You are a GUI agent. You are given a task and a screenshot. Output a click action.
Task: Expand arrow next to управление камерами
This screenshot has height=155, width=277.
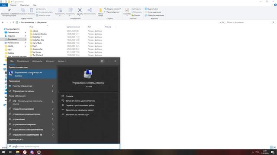coord(53,124)
